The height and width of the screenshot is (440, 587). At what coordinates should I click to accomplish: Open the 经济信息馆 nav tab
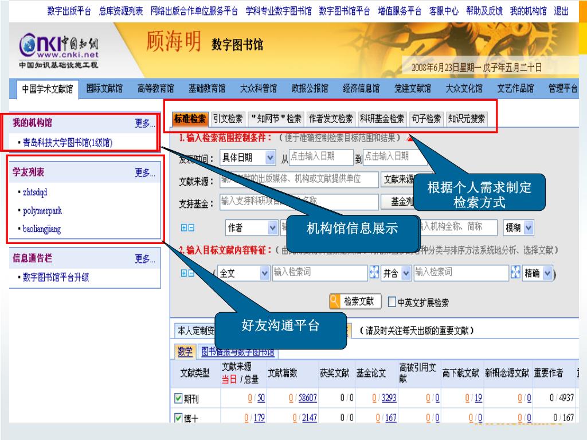[x=361, y=88]
